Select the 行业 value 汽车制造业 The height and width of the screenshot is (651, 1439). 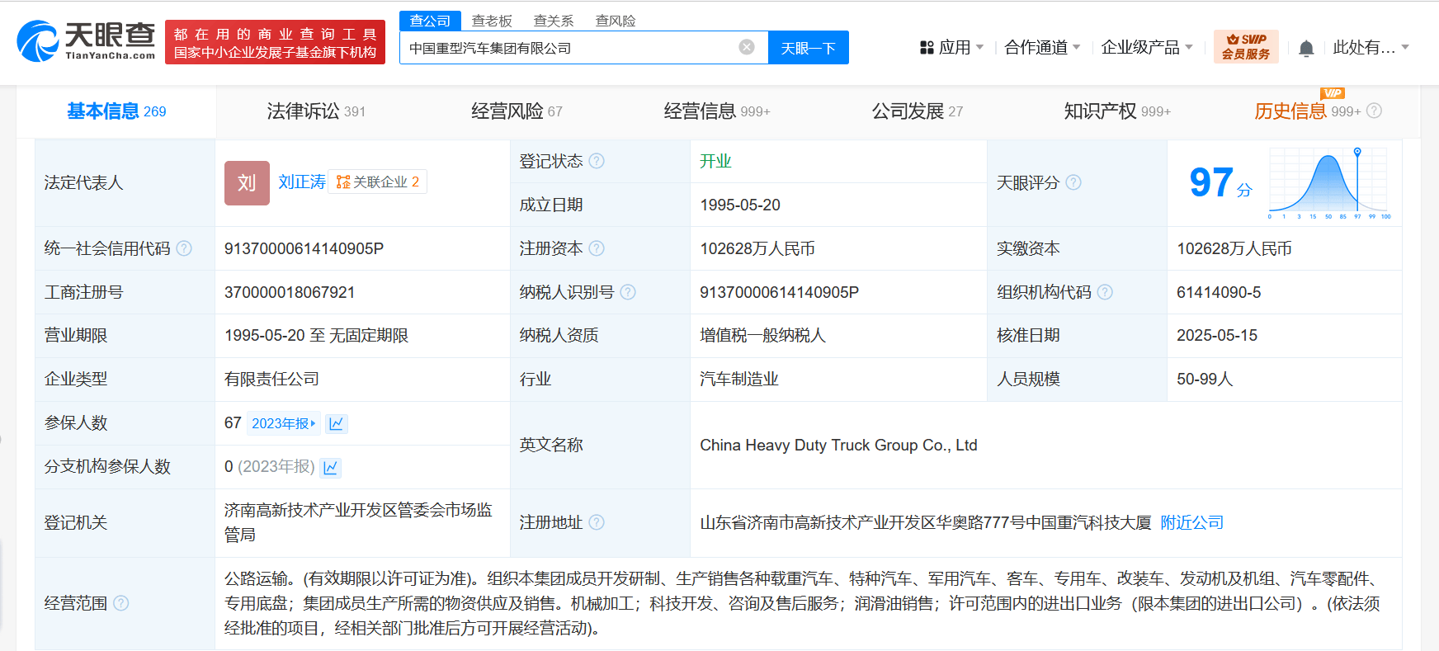point(739,380)
